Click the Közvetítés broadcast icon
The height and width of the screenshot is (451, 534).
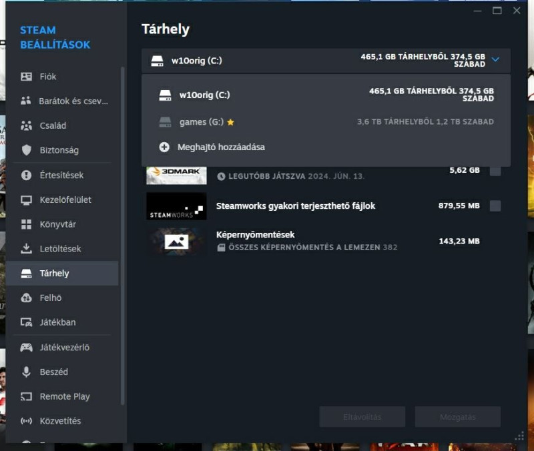click(x=26, y=421)
